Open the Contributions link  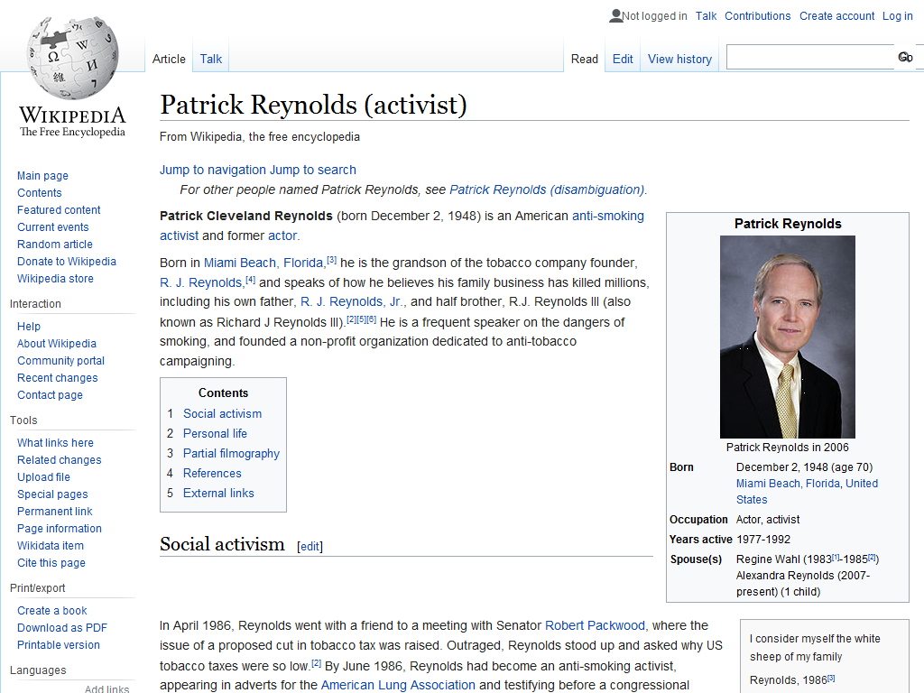[x=757, y=16]
